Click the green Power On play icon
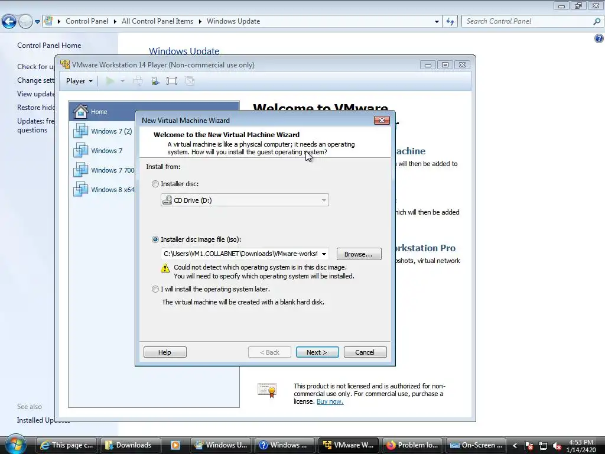This screenshot has height=454, width=605. click(x=110, y=80)
